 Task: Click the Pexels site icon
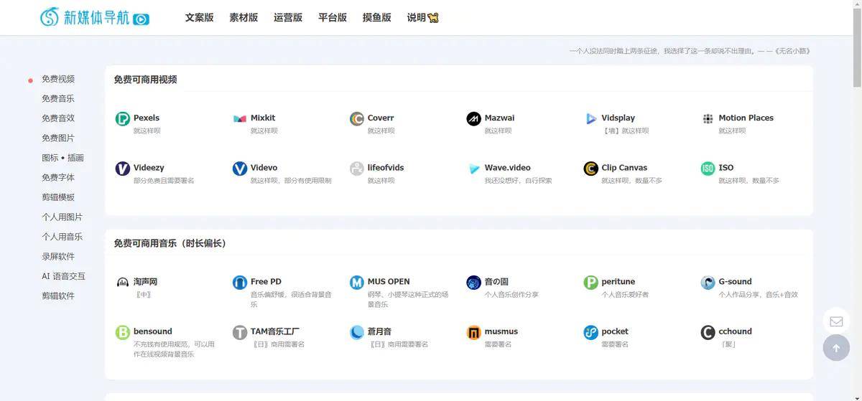pos(123,119)
